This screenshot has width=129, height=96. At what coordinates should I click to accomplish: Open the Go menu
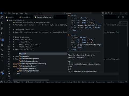26,13
